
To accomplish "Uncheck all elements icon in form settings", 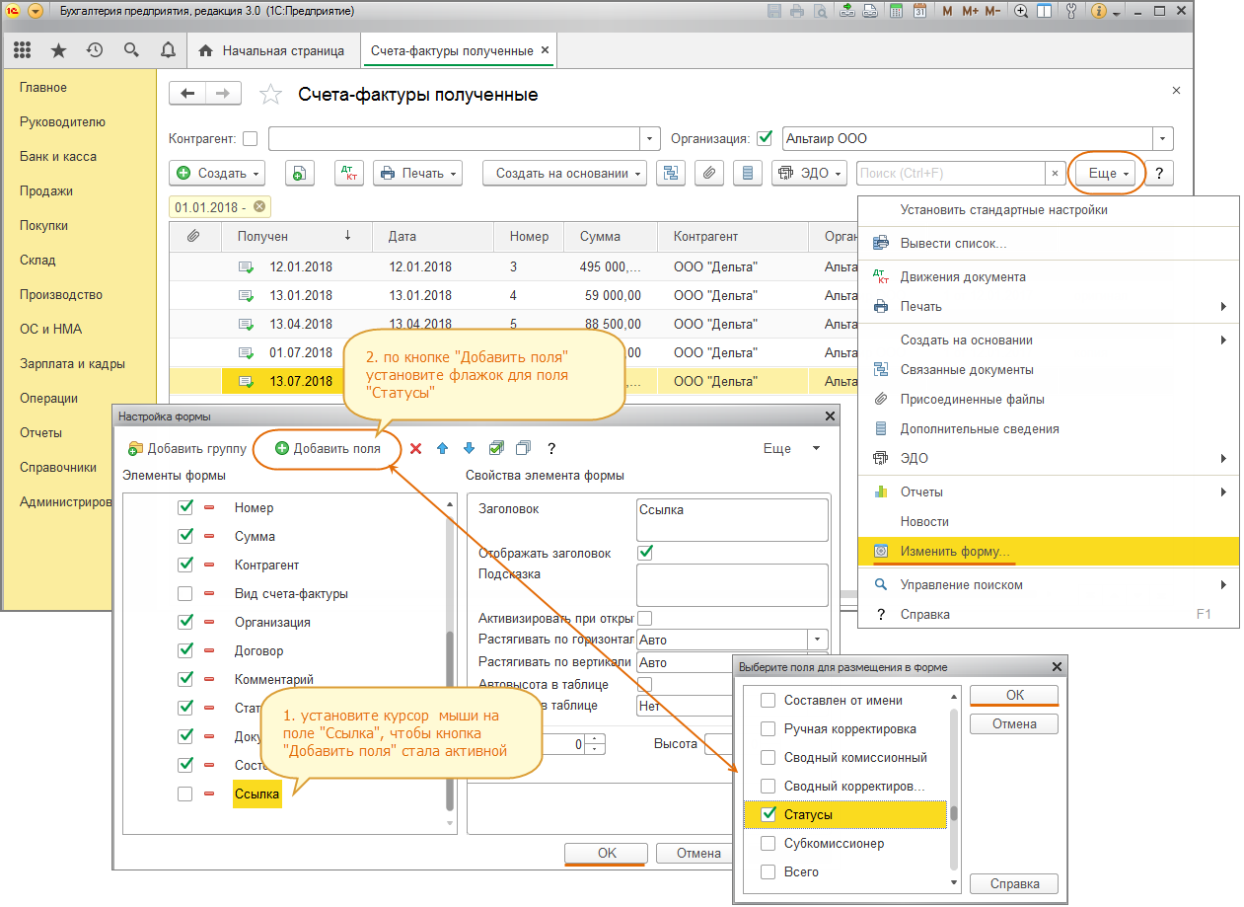I will (524, 448).
